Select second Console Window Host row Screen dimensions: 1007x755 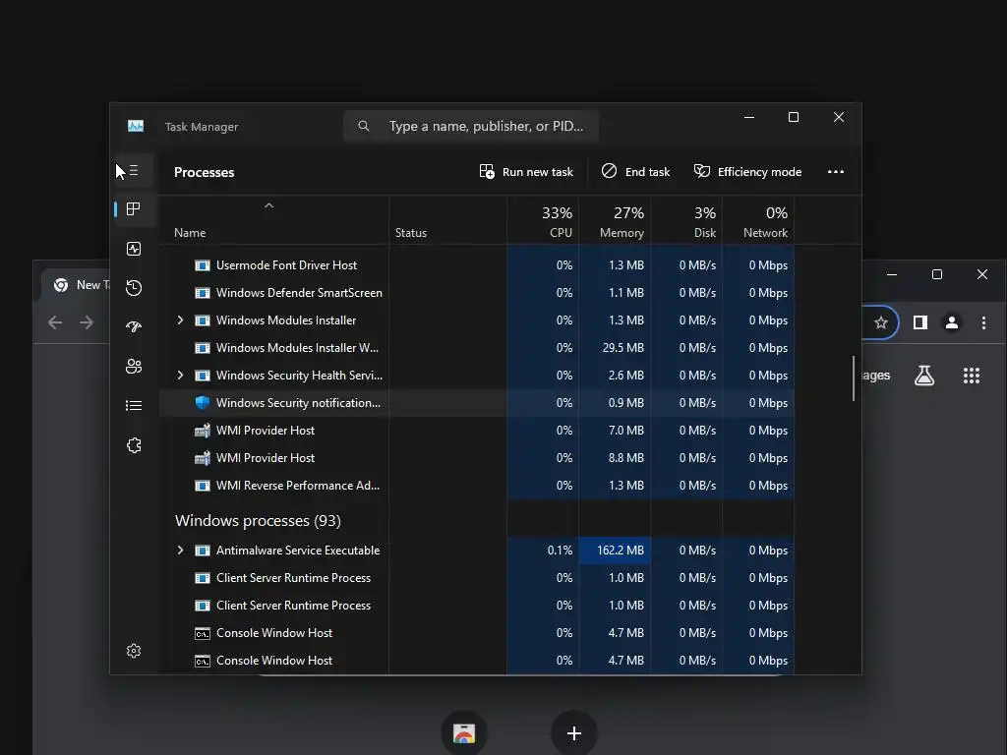[477, 661]
